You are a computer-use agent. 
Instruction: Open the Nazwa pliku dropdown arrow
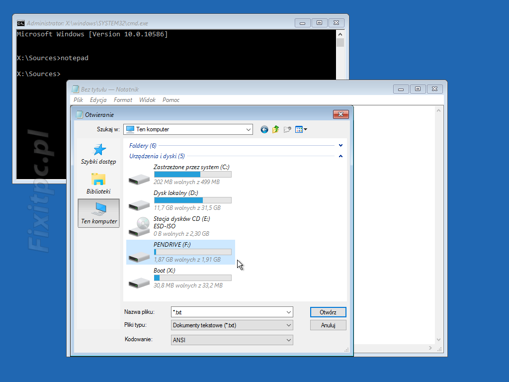[x=289, y=312]
